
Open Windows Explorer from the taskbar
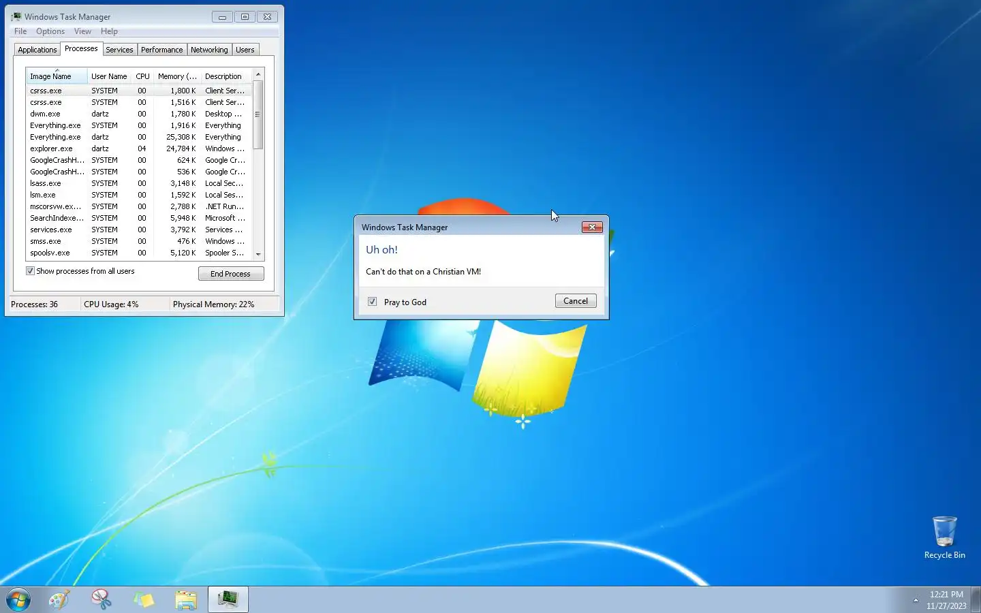pyautogui.click(x=185, y=599)
